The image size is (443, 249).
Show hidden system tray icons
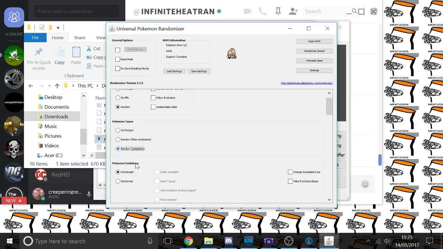(x=368, y=241)
